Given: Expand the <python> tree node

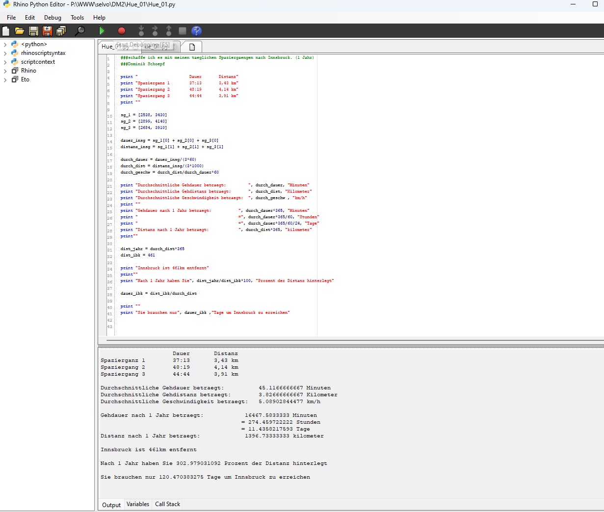Looking at the screenshot, I should tap(5, 44).
